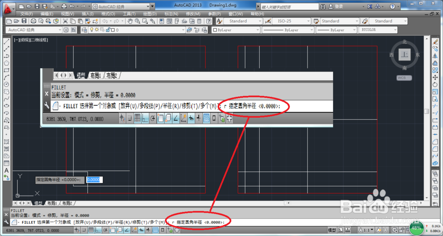Viewport: 443px width, 236px height.
Task: Select the Polygon draw tool
Action: coord(7,63)
